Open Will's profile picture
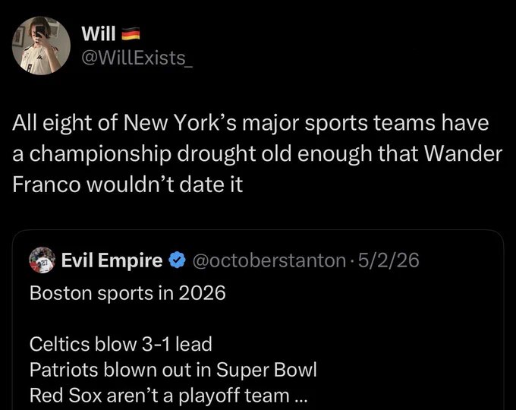The height and width of the screenshot is (410, 516). pos(41,46)
